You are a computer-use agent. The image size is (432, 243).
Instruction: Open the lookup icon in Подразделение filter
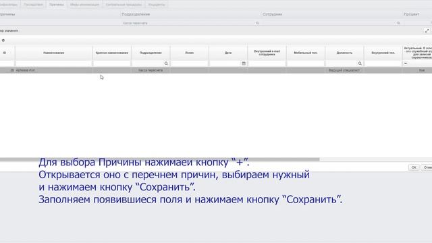[166, 63]
